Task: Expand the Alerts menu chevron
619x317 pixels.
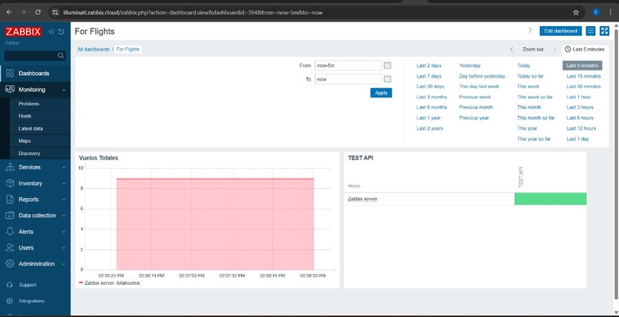Action: [64, 232]
